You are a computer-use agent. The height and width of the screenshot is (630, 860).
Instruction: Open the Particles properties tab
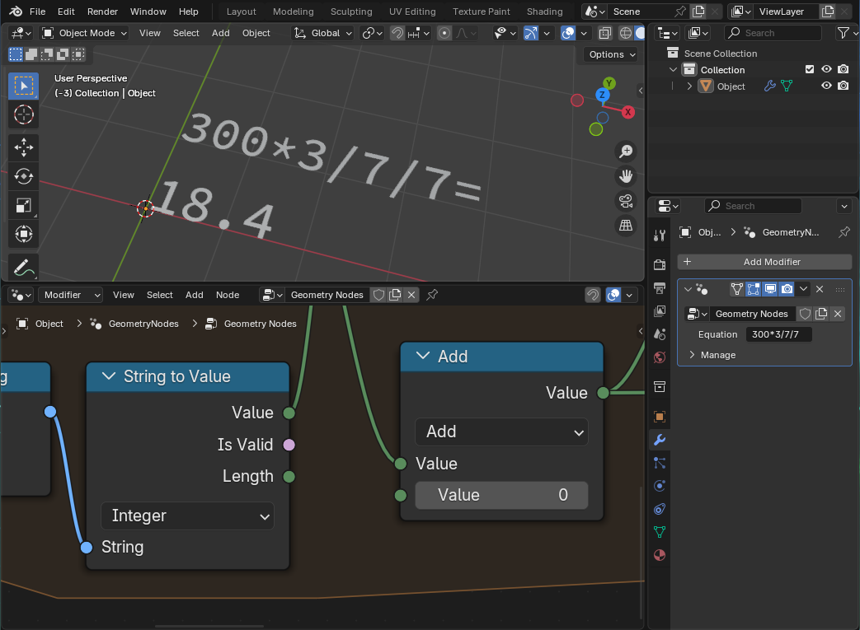click(x=660, y=463)
